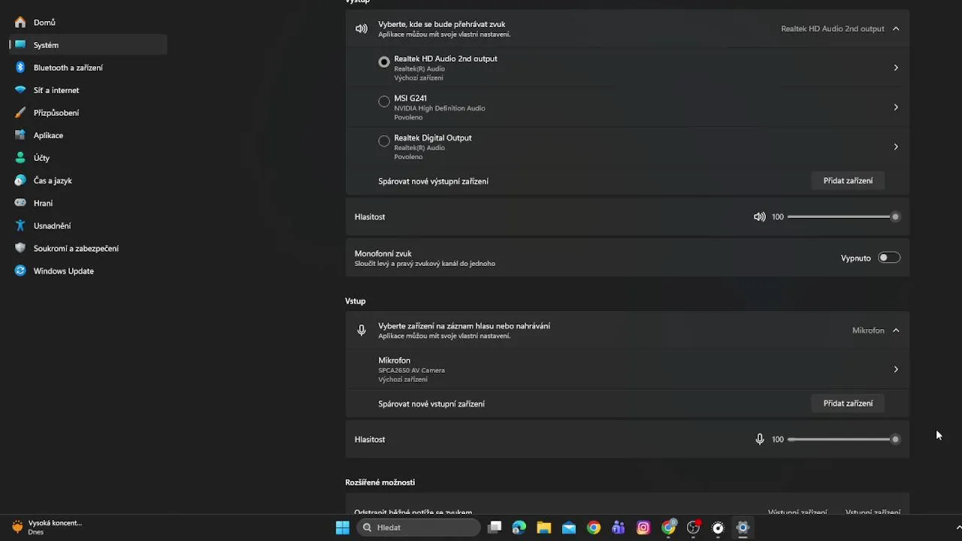The image size is (962, 541).
Task: Click the Síť a internet Wi-Fi icon
Action: click(x=20, y=90)
